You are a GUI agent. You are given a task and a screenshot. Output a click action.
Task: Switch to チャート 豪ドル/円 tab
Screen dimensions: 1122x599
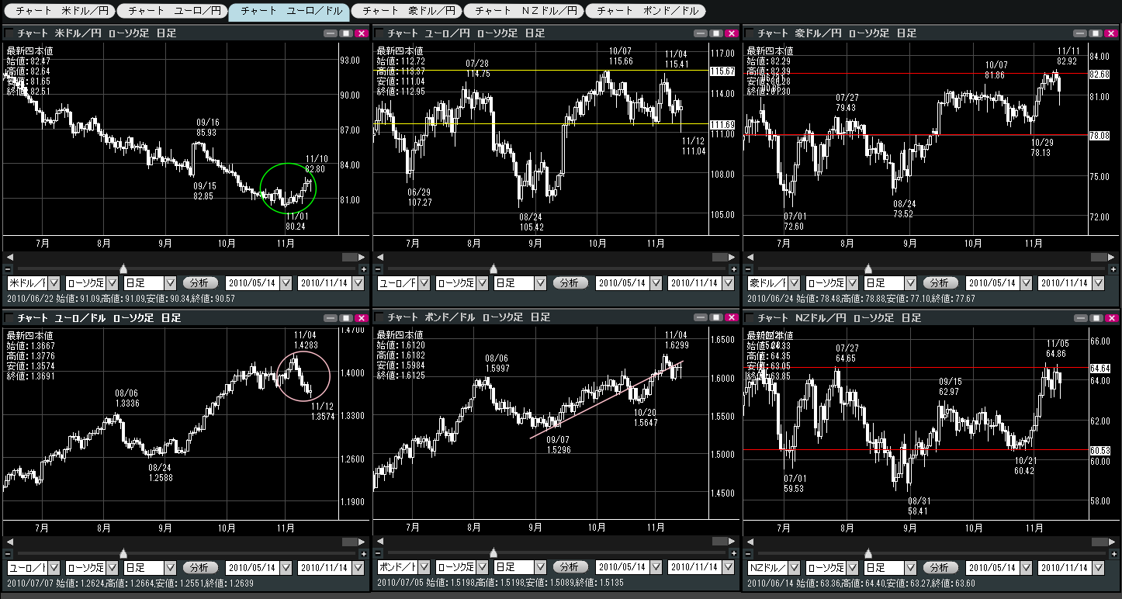(x=405, y=11)
